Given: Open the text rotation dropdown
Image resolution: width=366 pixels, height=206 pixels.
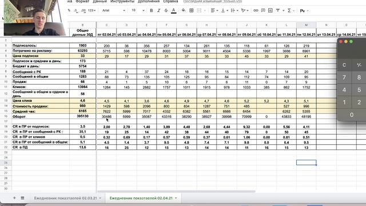Looking at the screenshot, I should (x=245, y=10).
